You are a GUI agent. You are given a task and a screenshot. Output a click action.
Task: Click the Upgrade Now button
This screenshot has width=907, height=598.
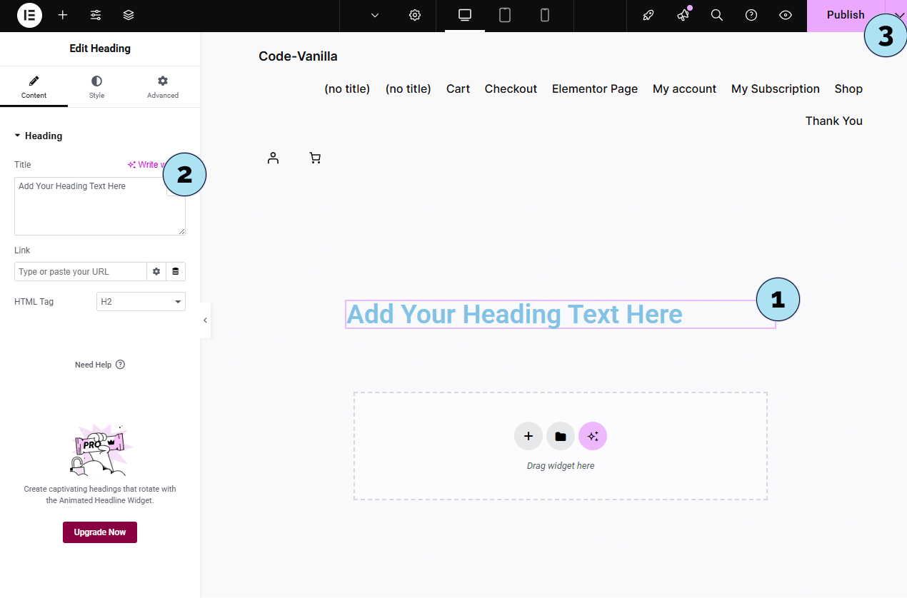point(100,532)
